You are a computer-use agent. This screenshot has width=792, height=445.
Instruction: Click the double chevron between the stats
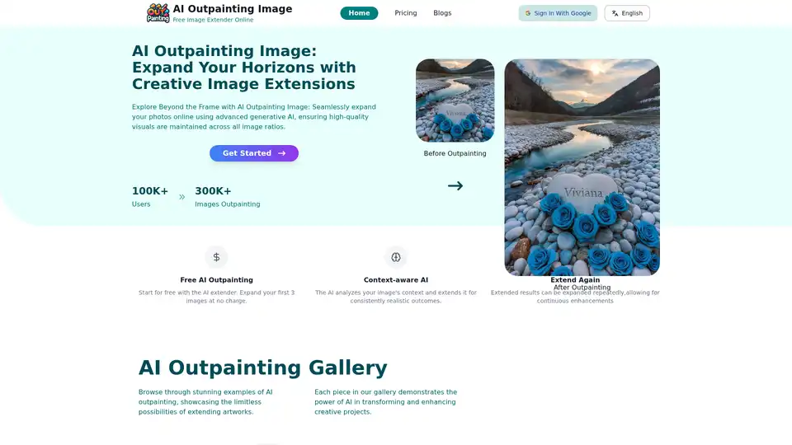181,197
